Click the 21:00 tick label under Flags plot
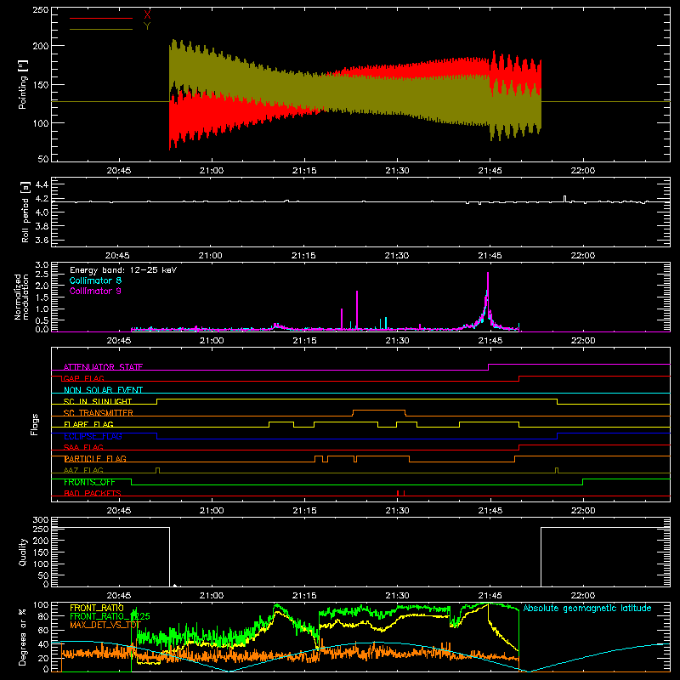680x680 pixels. (212, 511)
